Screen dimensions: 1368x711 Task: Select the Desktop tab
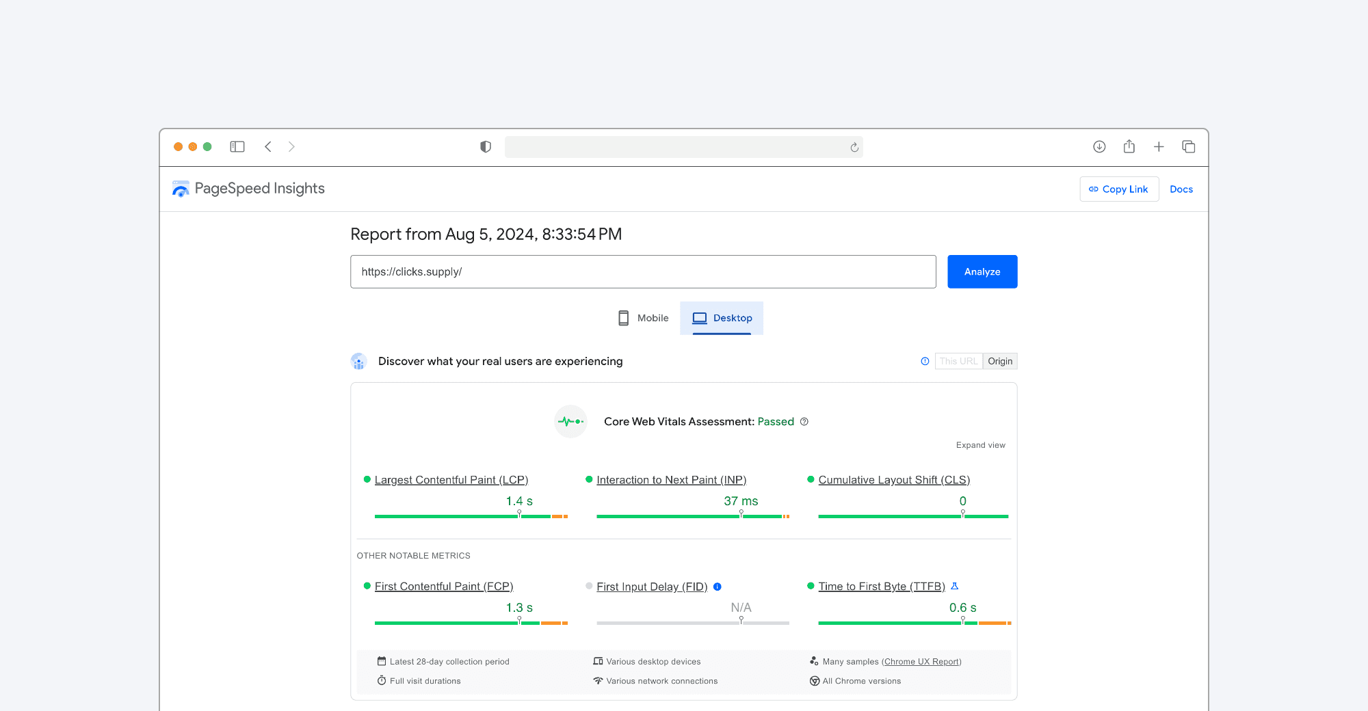click(x=722, y=318)
